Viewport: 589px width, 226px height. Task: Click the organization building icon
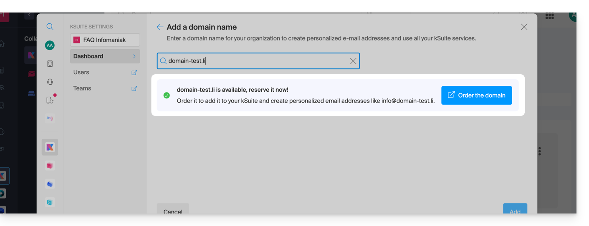50,63
